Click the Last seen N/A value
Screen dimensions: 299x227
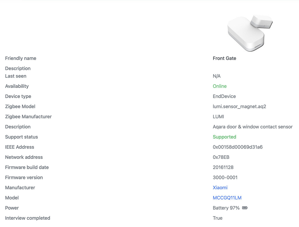(x=216, y=76)
